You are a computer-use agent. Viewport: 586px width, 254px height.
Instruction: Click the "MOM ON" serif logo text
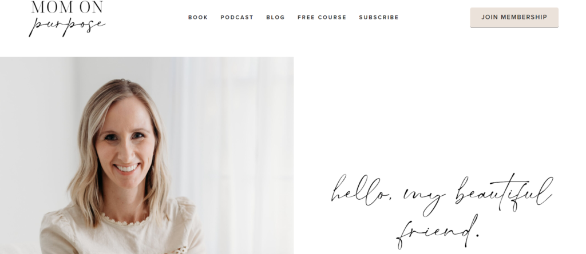click(68, 7)
